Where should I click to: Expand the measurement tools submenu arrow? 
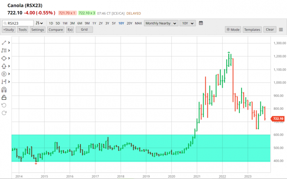coord(9,82)
